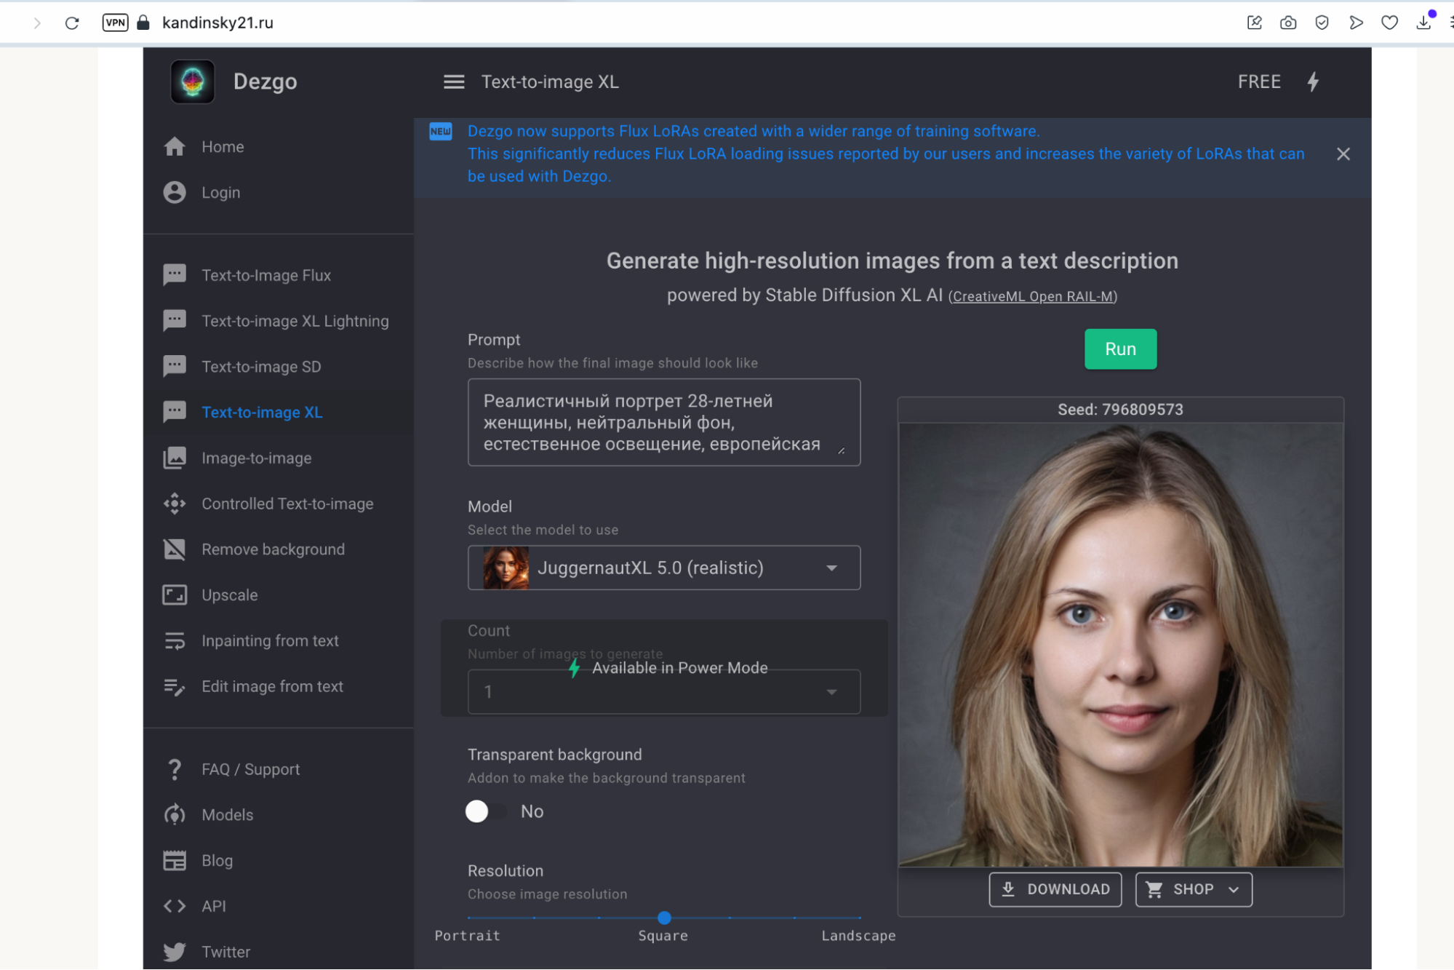
Task: Click the Login account icon
Action: [175, 192]
